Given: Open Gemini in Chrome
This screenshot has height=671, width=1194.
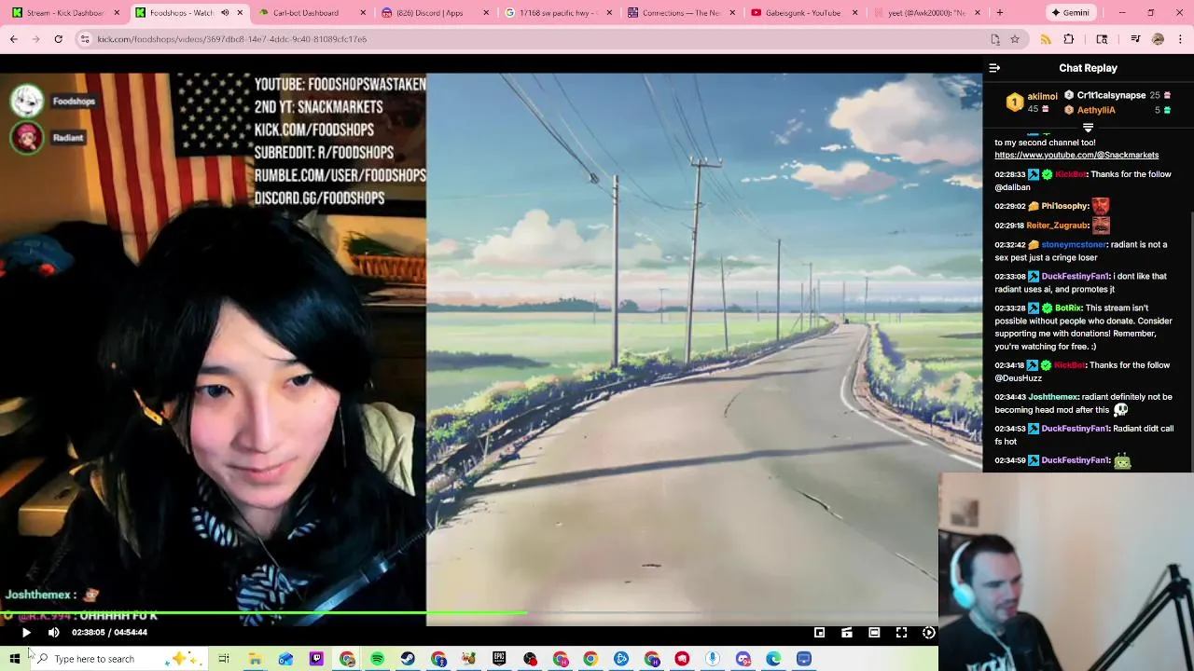Looking at the screenshot, I should [x=1069, y=13].
